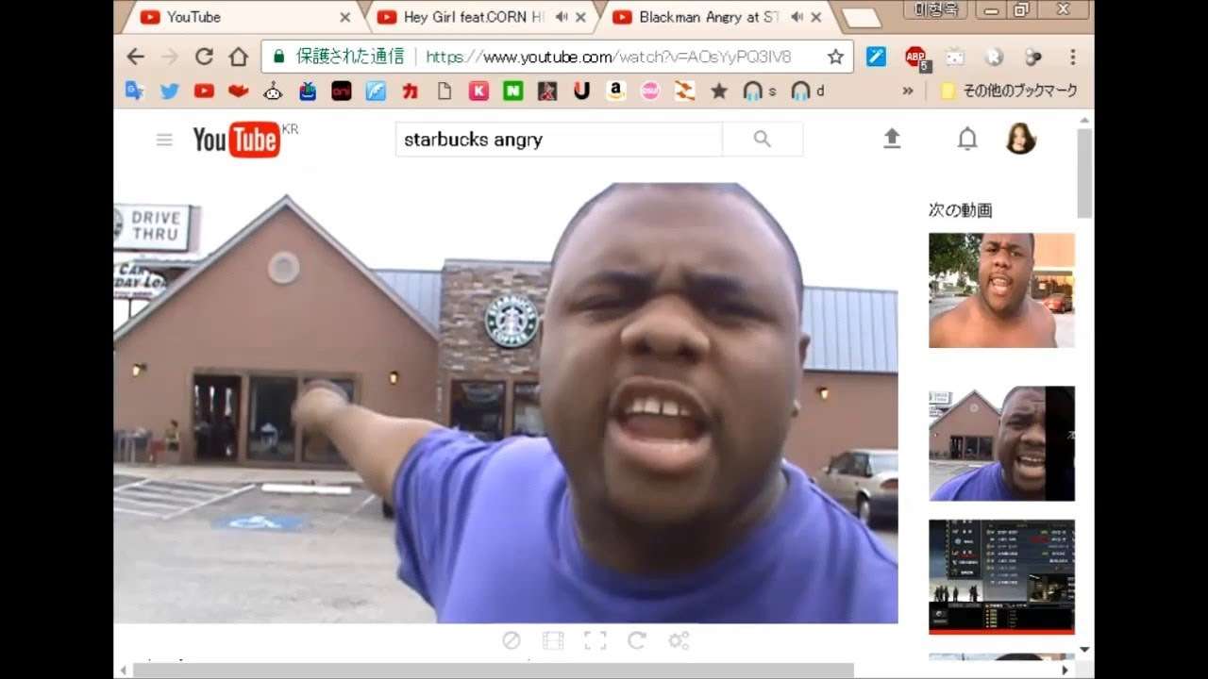Reload the current page

point(204,57)
